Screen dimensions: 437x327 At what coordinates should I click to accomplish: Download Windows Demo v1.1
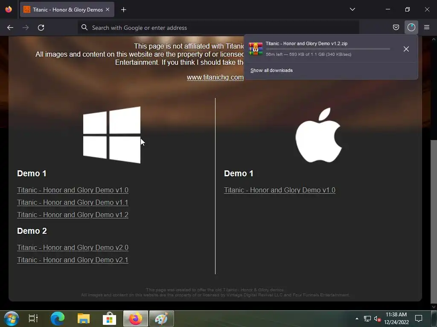pos(73,202)
